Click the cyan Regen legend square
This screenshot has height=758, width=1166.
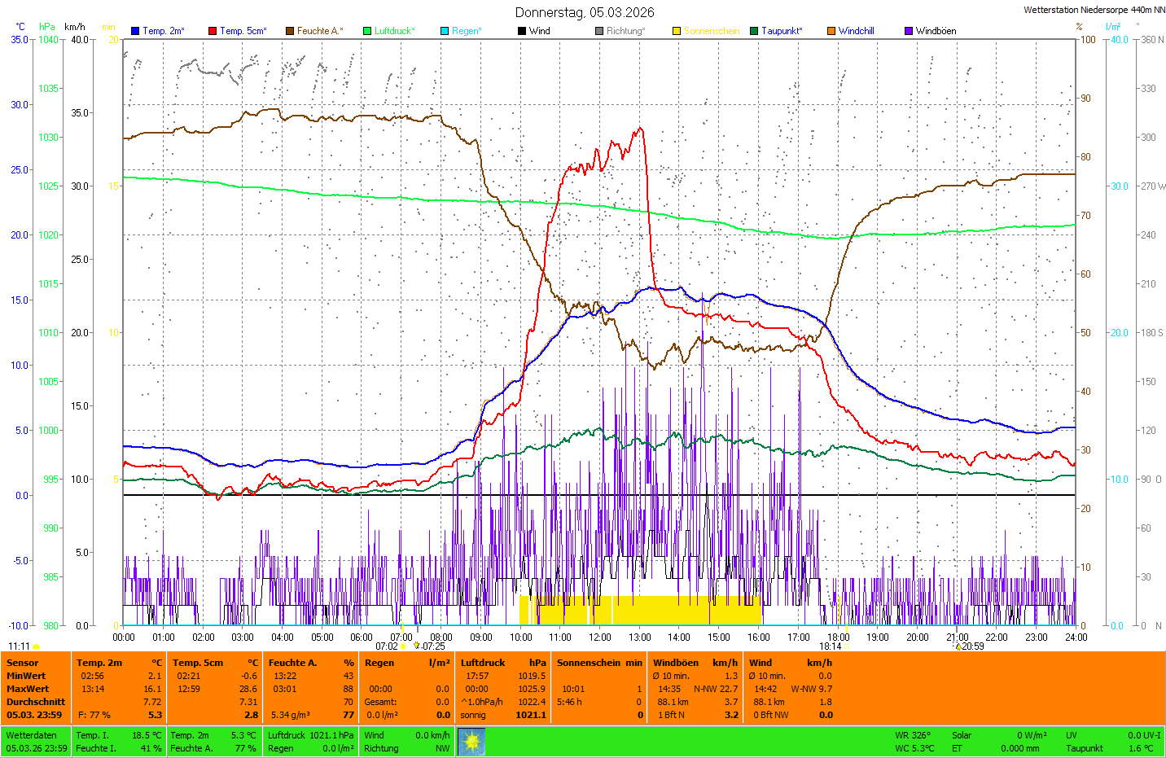(445, 31)
